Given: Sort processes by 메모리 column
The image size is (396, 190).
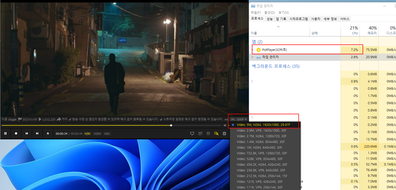Looking at the screenshot, I should tap(369, 31).
